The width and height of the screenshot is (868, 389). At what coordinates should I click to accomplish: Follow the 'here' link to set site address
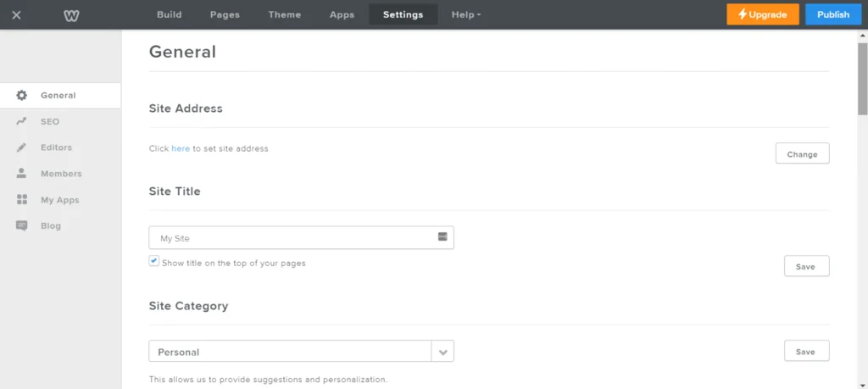pyautogui.click(x=181, y=149)
